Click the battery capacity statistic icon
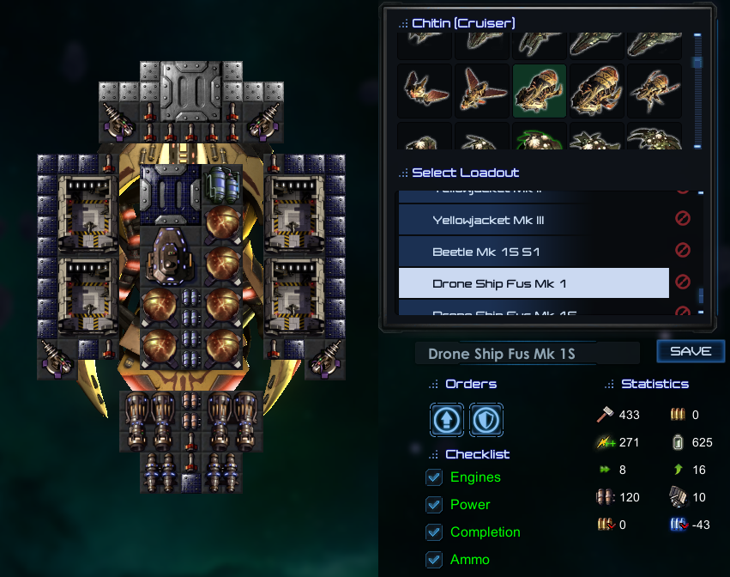Viewport: 730px width, 577px height. [678, 442]
